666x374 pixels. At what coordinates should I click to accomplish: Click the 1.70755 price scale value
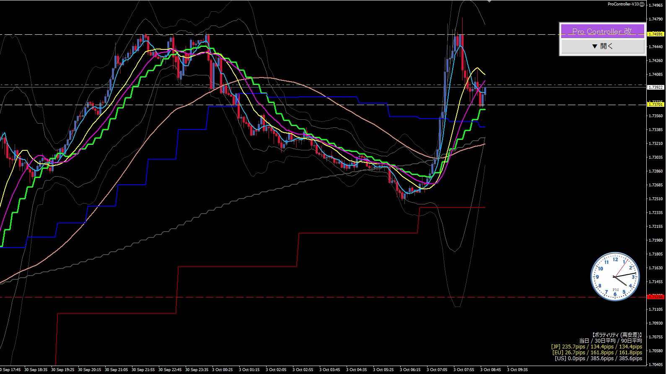(656, 337)
